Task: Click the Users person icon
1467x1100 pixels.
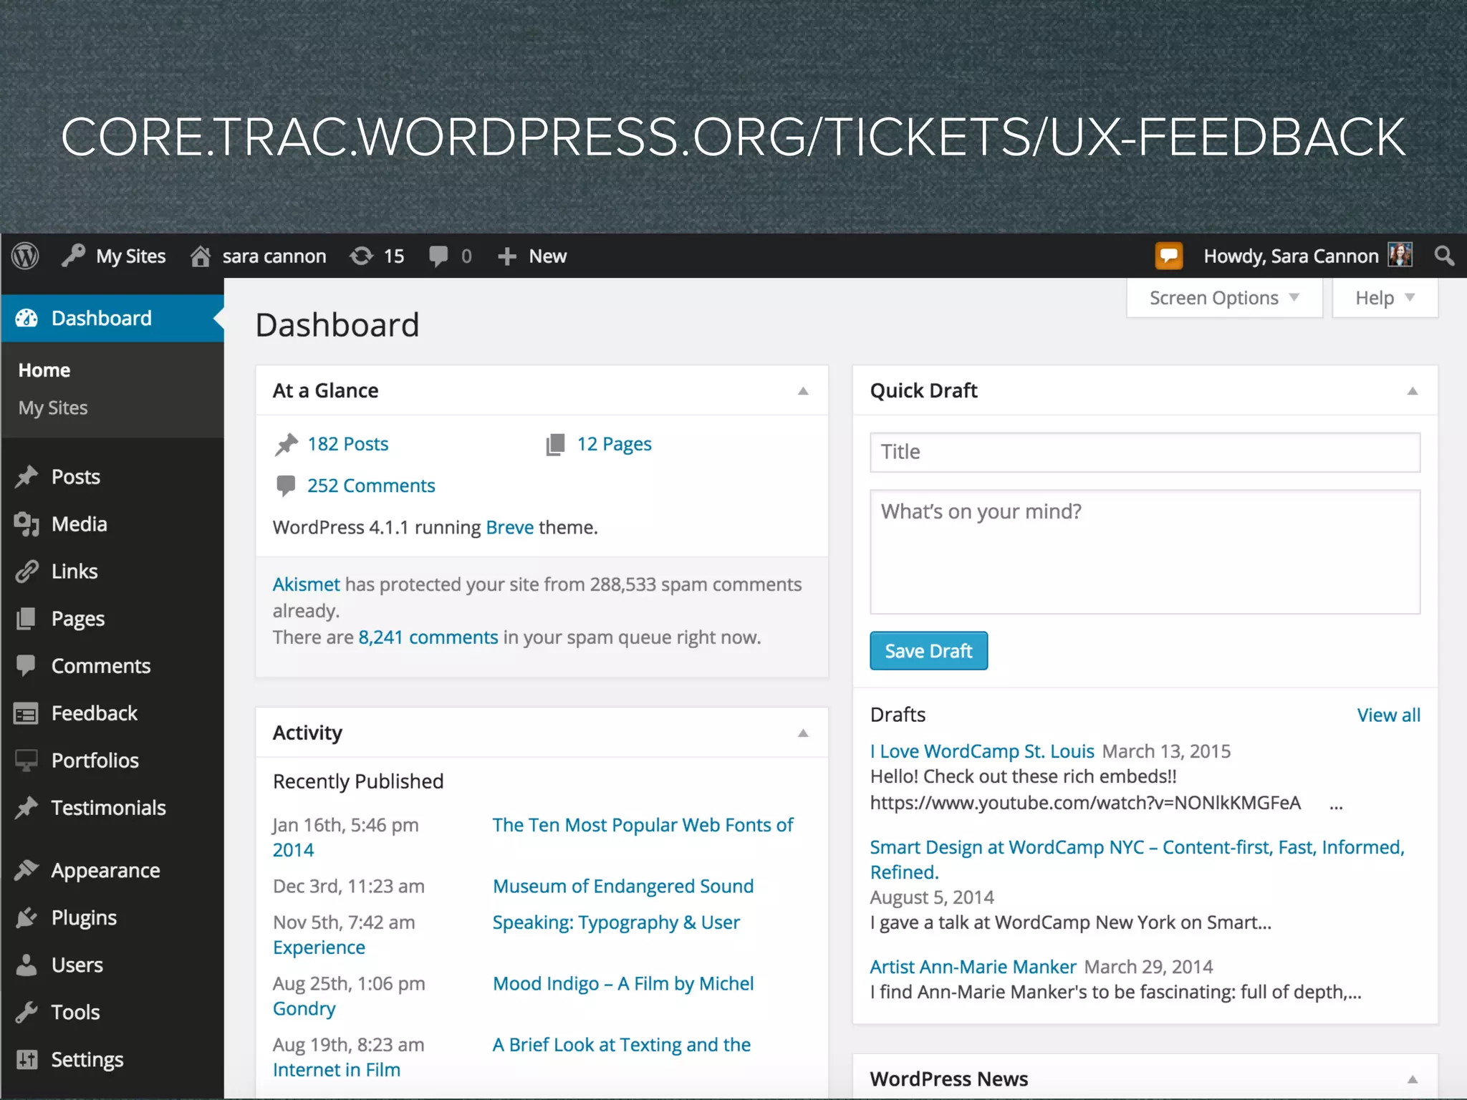Action: tap(27, 965)
